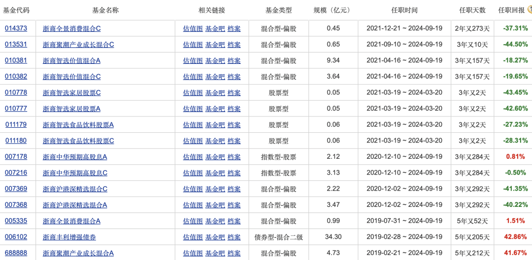View 估值图 for 浙商聚潮产业成长混合A
Image resolution: width=532 pixels, height=260 pixels.
pyautogui.click(x=193, y=253)
